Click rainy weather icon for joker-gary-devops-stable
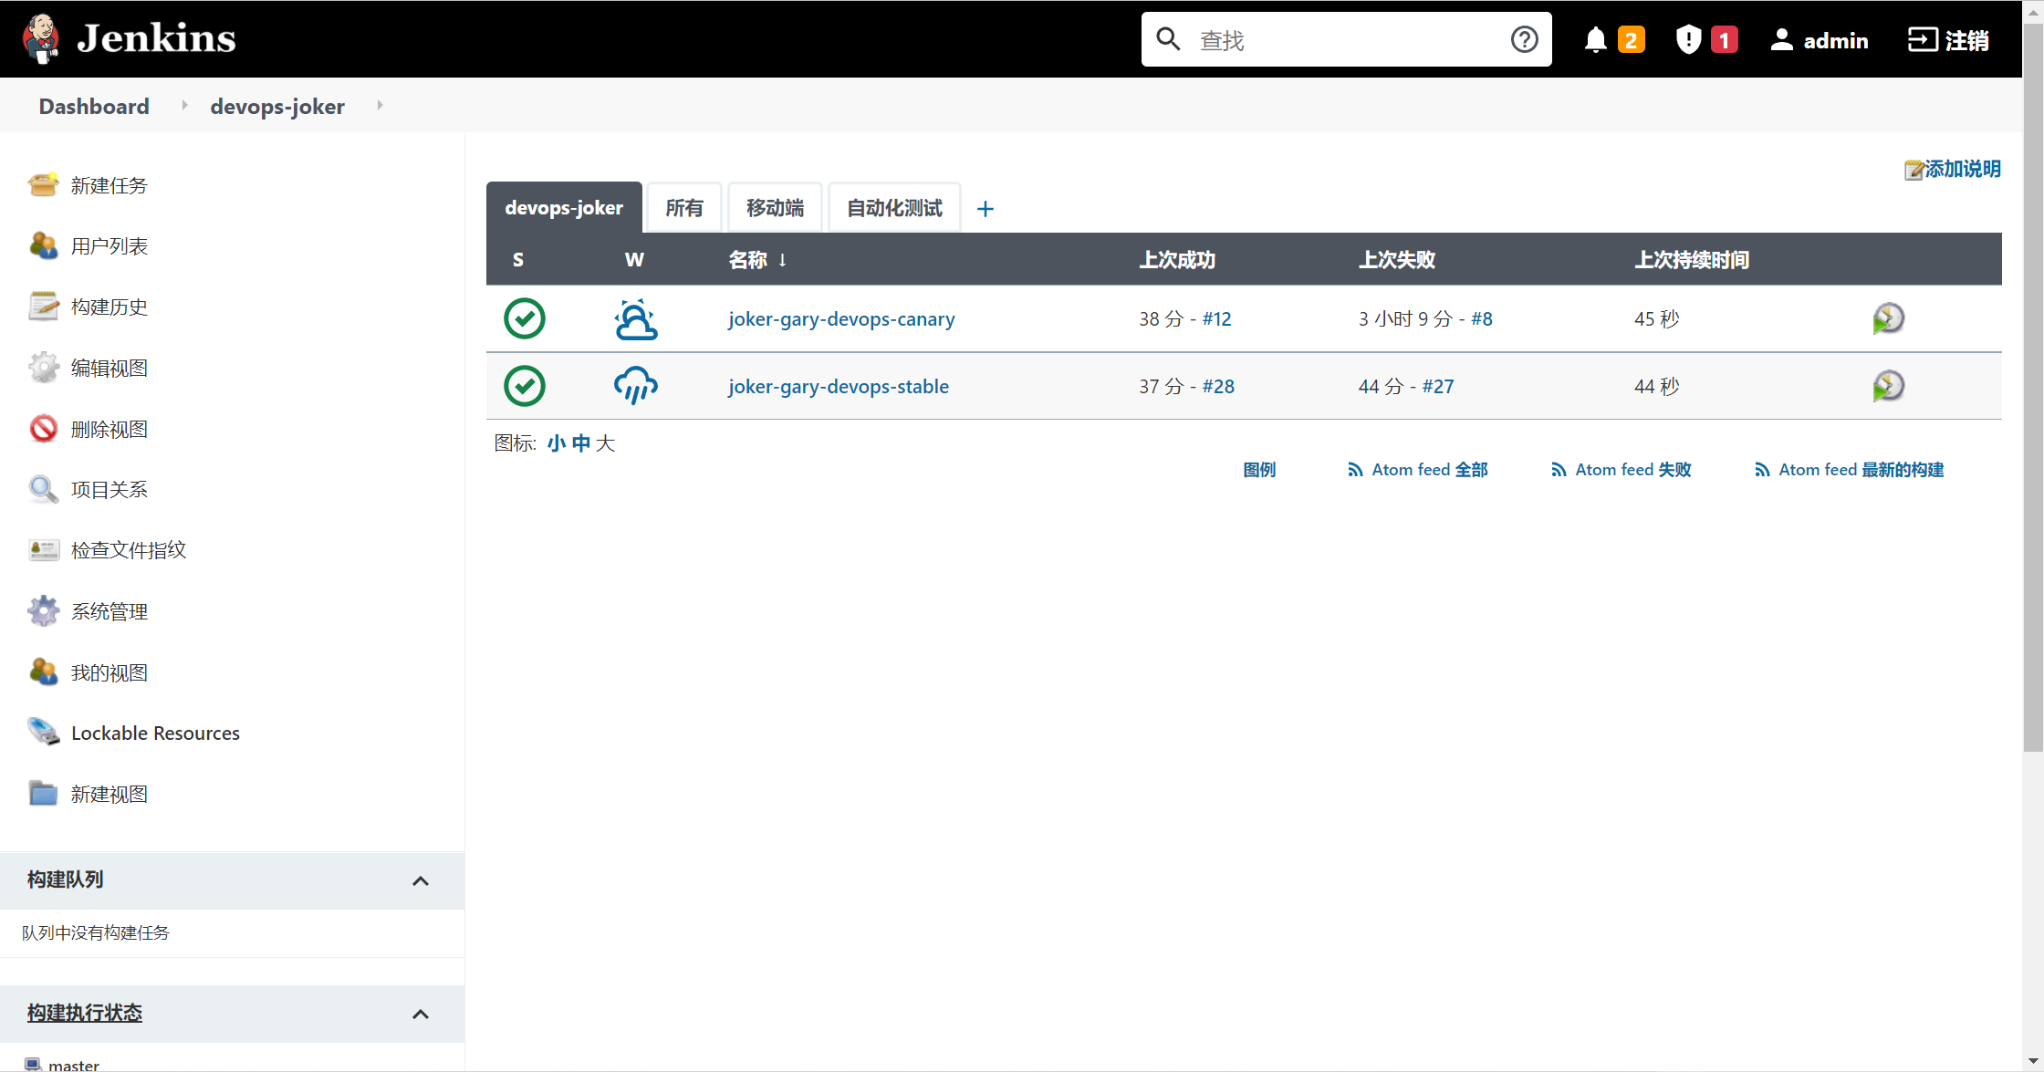 pyautogui.click(x=635, y=386)
